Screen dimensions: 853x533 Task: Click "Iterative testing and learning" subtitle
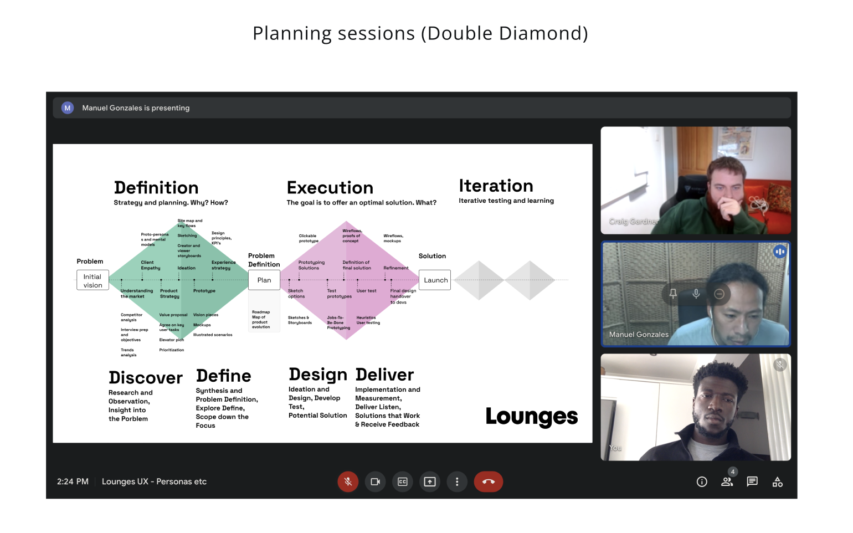point(506,201)
